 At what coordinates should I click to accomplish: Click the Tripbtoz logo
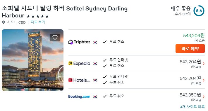click(x=79, y=42)
